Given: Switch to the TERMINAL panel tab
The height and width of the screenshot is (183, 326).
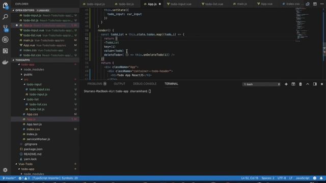Looking at the screenshot, I should (171, 84).
